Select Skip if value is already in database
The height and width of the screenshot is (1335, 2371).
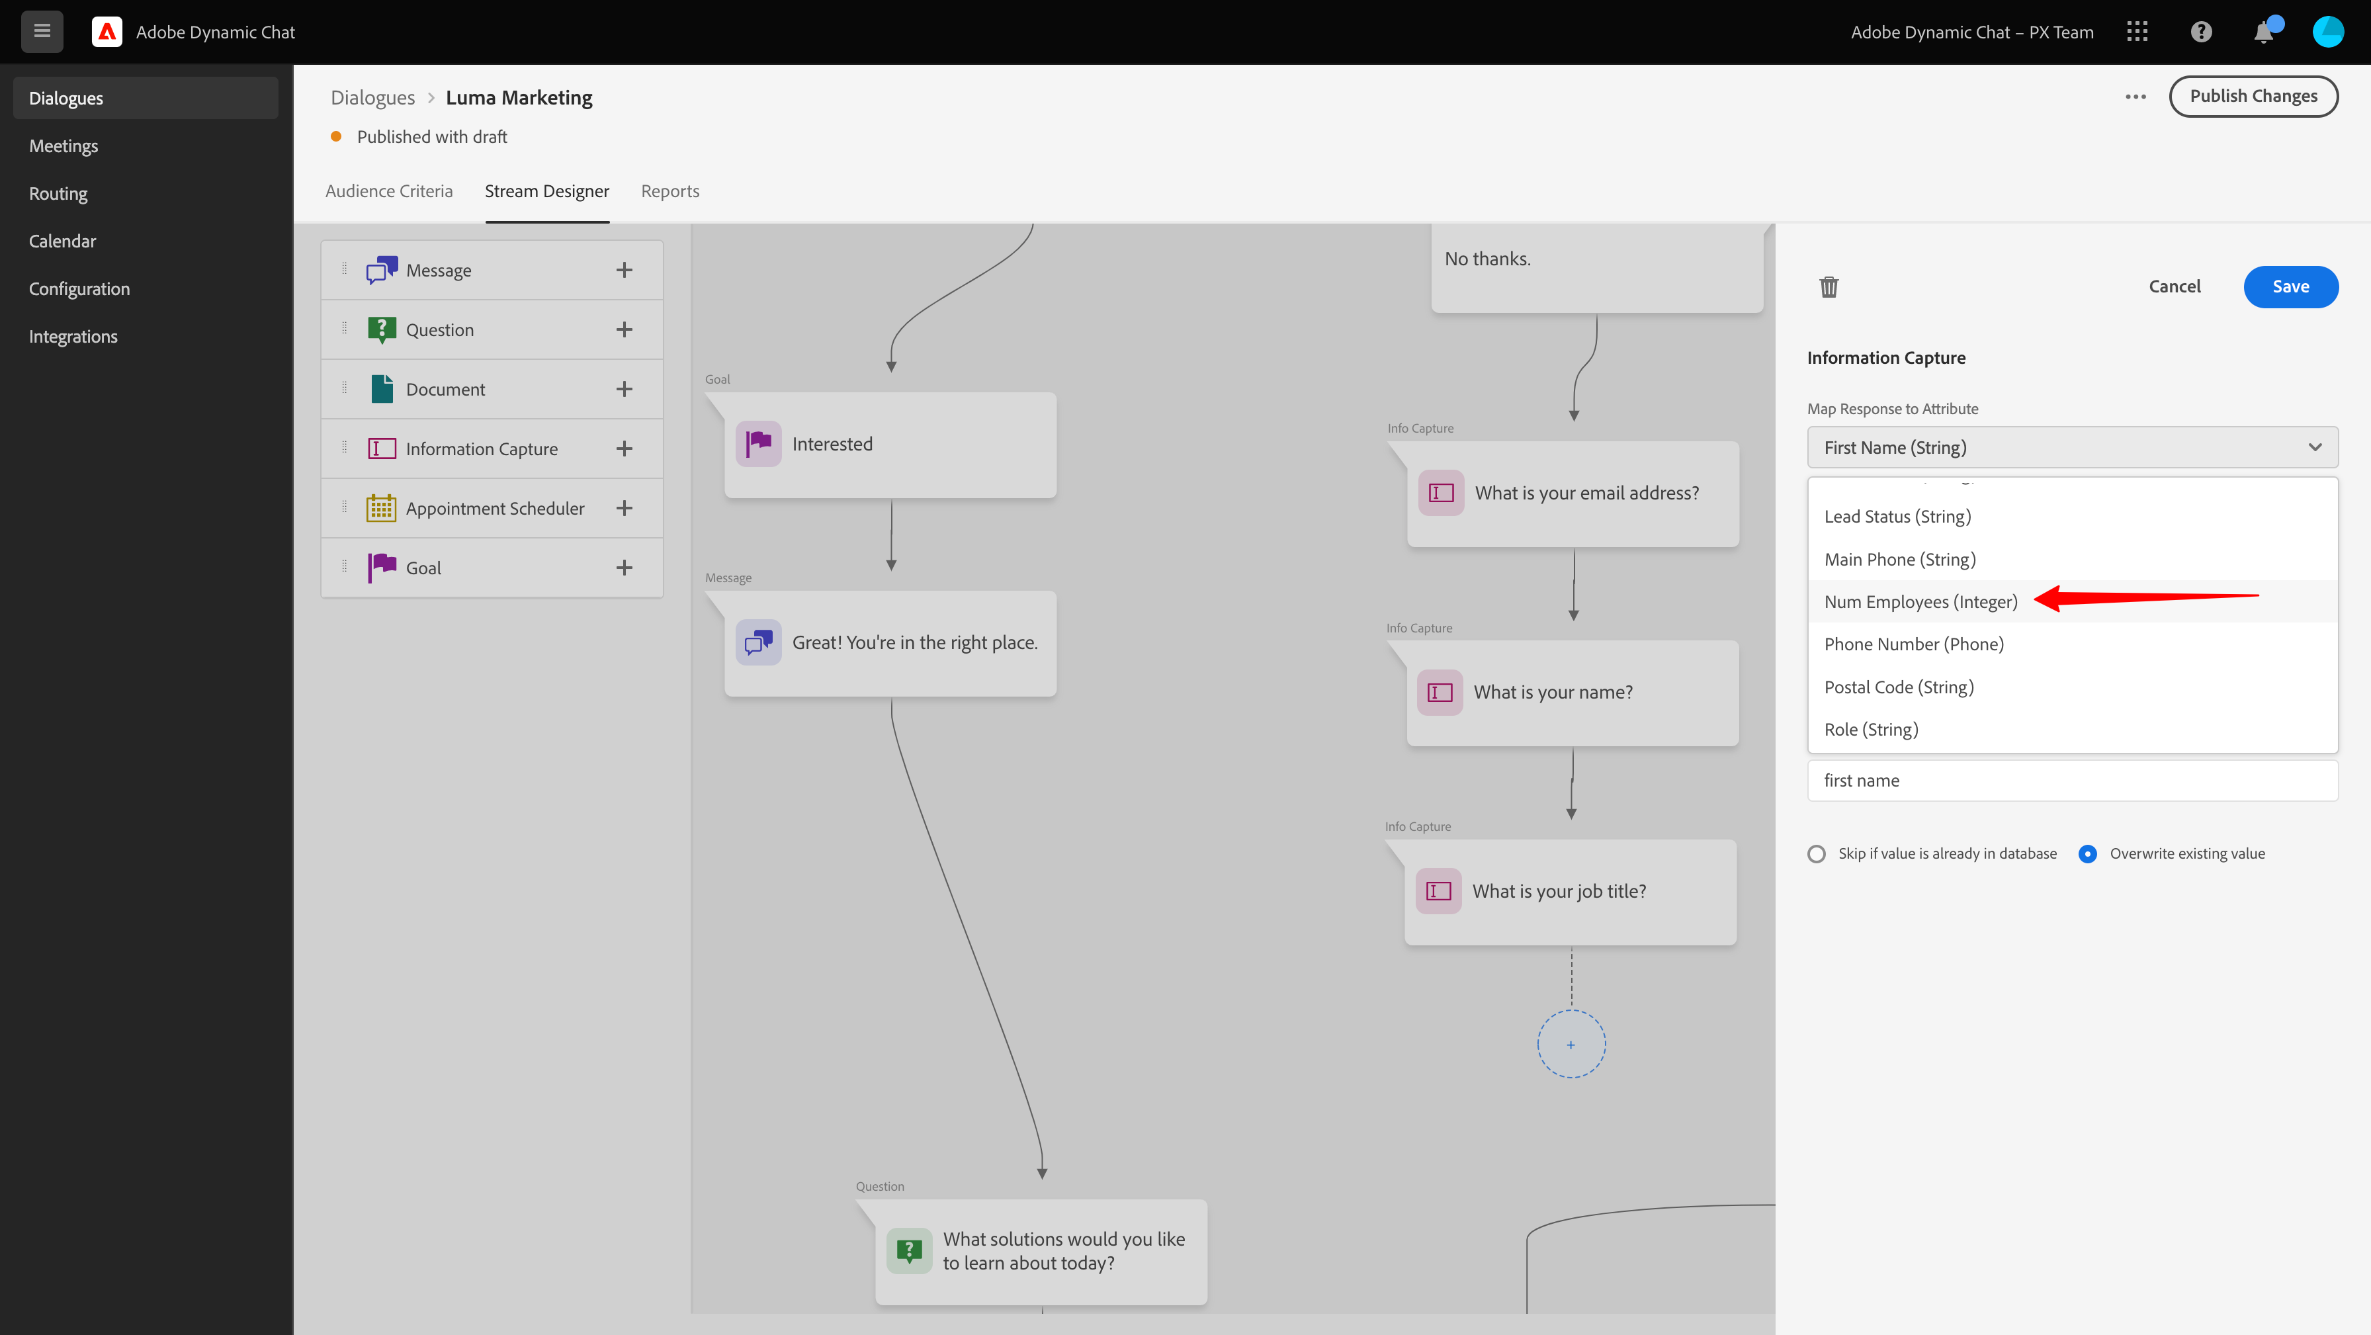(1816, 853)
